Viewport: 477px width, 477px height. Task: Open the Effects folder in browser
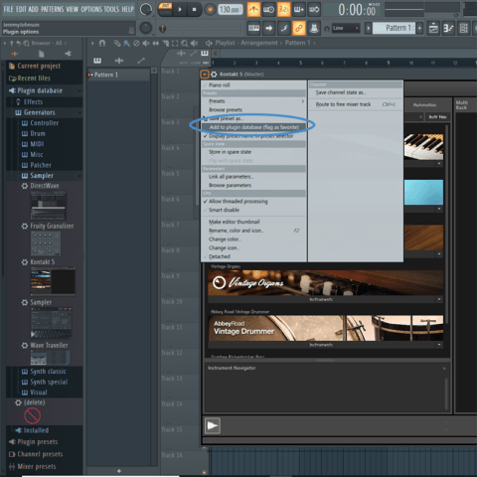click(x=33, y=102)
